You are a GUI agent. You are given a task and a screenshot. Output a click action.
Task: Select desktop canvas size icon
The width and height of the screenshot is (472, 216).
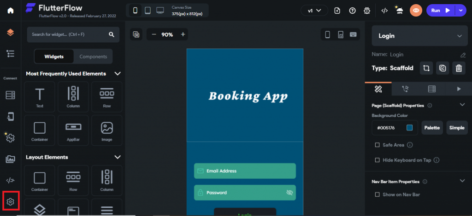(x=160, y=11)
